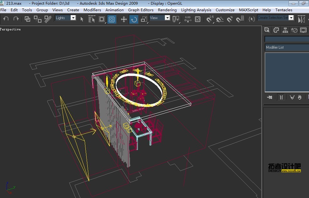The image size is (309, 198).
Task: Switch to the Motion command panel tab
Action: [295, 30]
